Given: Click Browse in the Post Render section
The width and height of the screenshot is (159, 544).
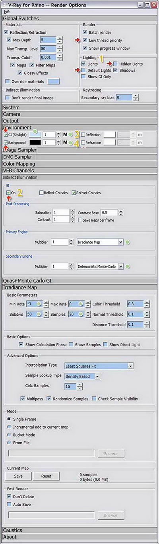Looking at the screenshot, I should (111, 515).
